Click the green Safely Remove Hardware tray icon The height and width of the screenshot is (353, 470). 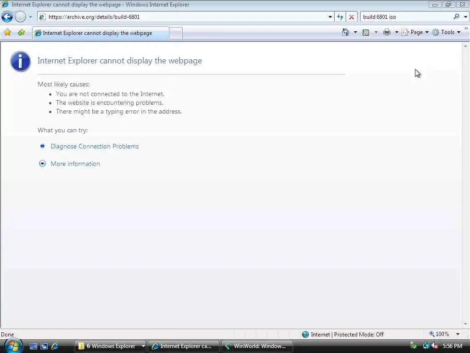414,346
